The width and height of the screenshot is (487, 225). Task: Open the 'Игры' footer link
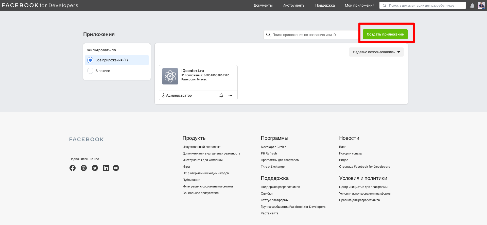[186, 167]
